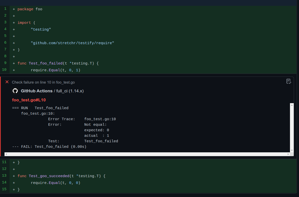Click the '--- FAIL: Test_foo_failed (0.00s)' line
This screenshot has height=197, width=299.
(49, 147)
